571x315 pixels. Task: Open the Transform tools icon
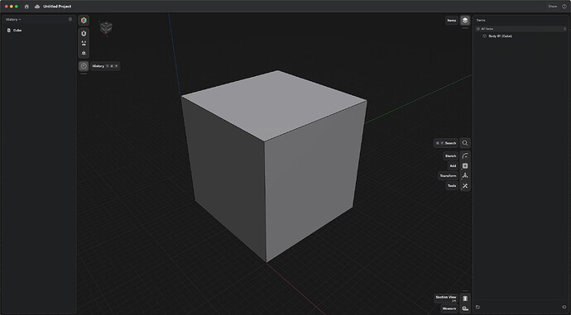click(465, 175)
